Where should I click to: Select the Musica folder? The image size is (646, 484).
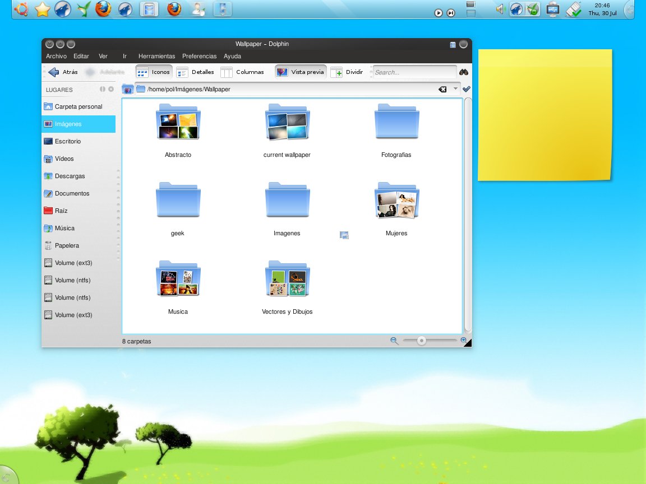(178, 287)
